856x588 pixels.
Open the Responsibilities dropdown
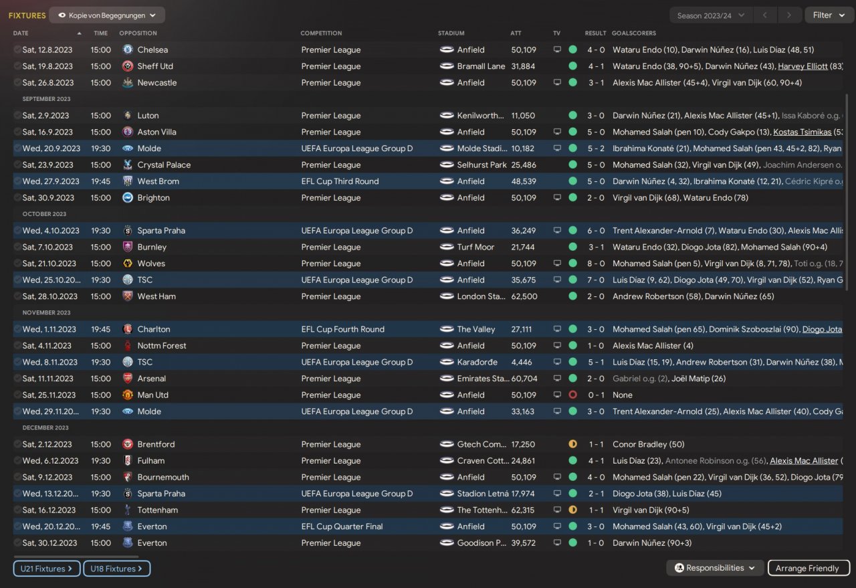[x=715, y=568]
